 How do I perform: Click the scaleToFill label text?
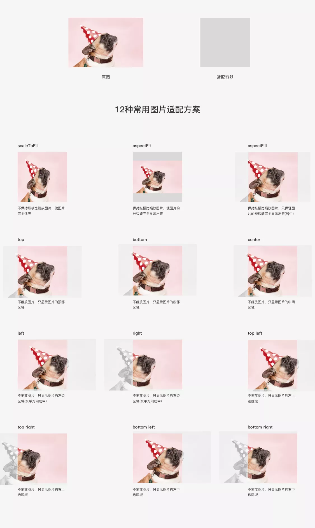(28, 146)
